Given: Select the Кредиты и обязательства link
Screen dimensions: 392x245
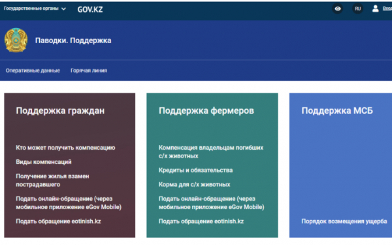Looking at the screenshot, I should (196, 171).
